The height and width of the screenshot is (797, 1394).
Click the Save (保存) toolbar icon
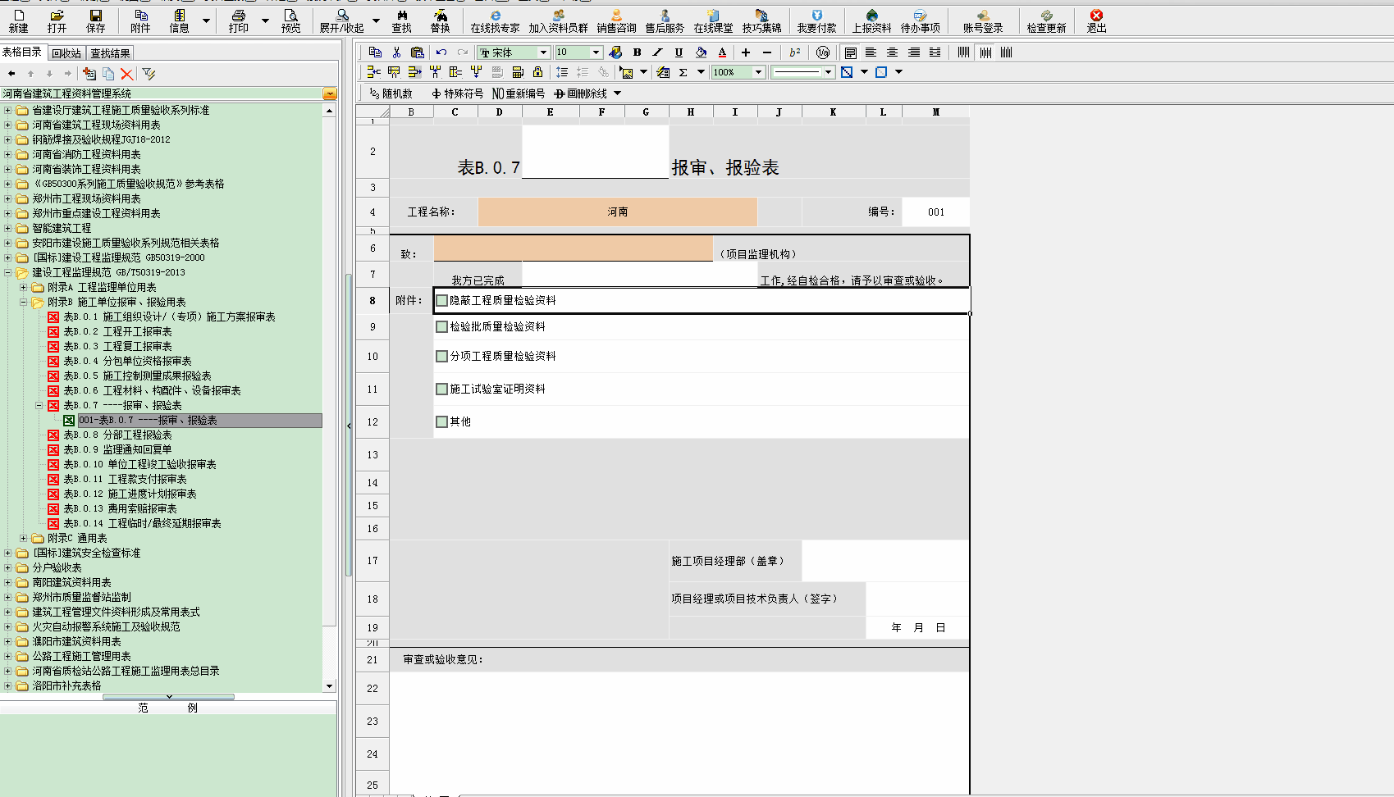pos(96,20)
